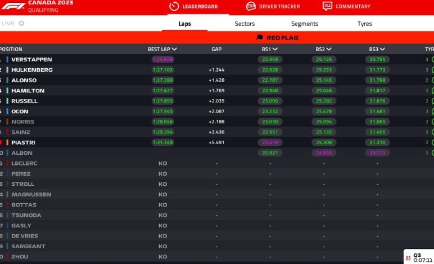Click the red flag status icon
Image resolution: width=434 pixels, height=264 pixels.
[x=260, y=38]
